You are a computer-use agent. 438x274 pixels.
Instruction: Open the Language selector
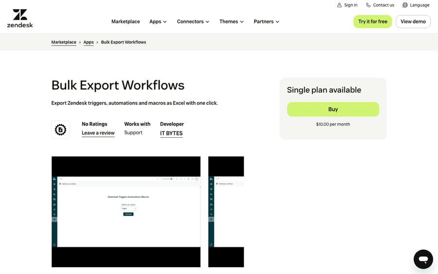click(416, 5)
